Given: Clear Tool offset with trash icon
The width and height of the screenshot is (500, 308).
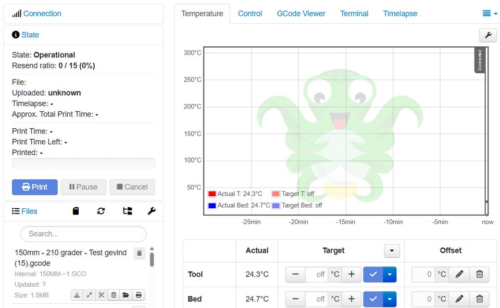Looking at the screenshot, I should 479,275.
